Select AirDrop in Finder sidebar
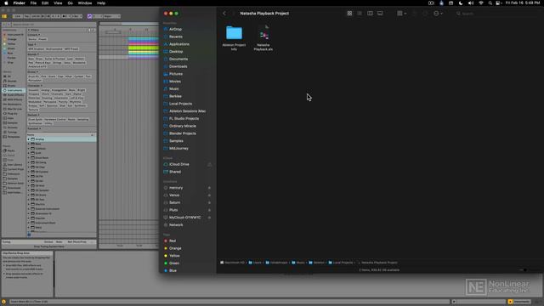Screen dimensions: 544x306 176,29
